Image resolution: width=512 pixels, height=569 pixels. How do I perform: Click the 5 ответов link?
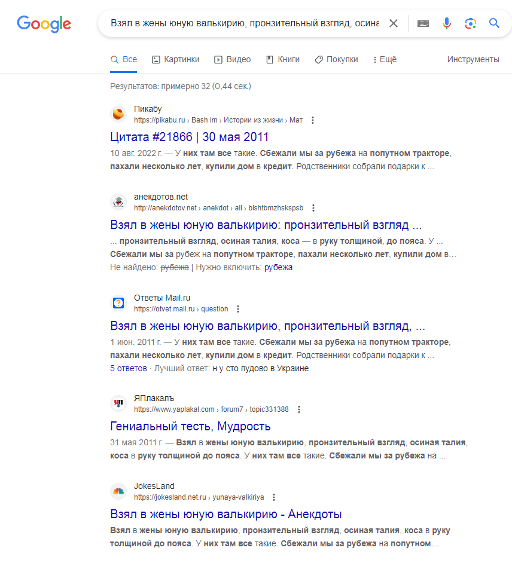tap(128, 368)
